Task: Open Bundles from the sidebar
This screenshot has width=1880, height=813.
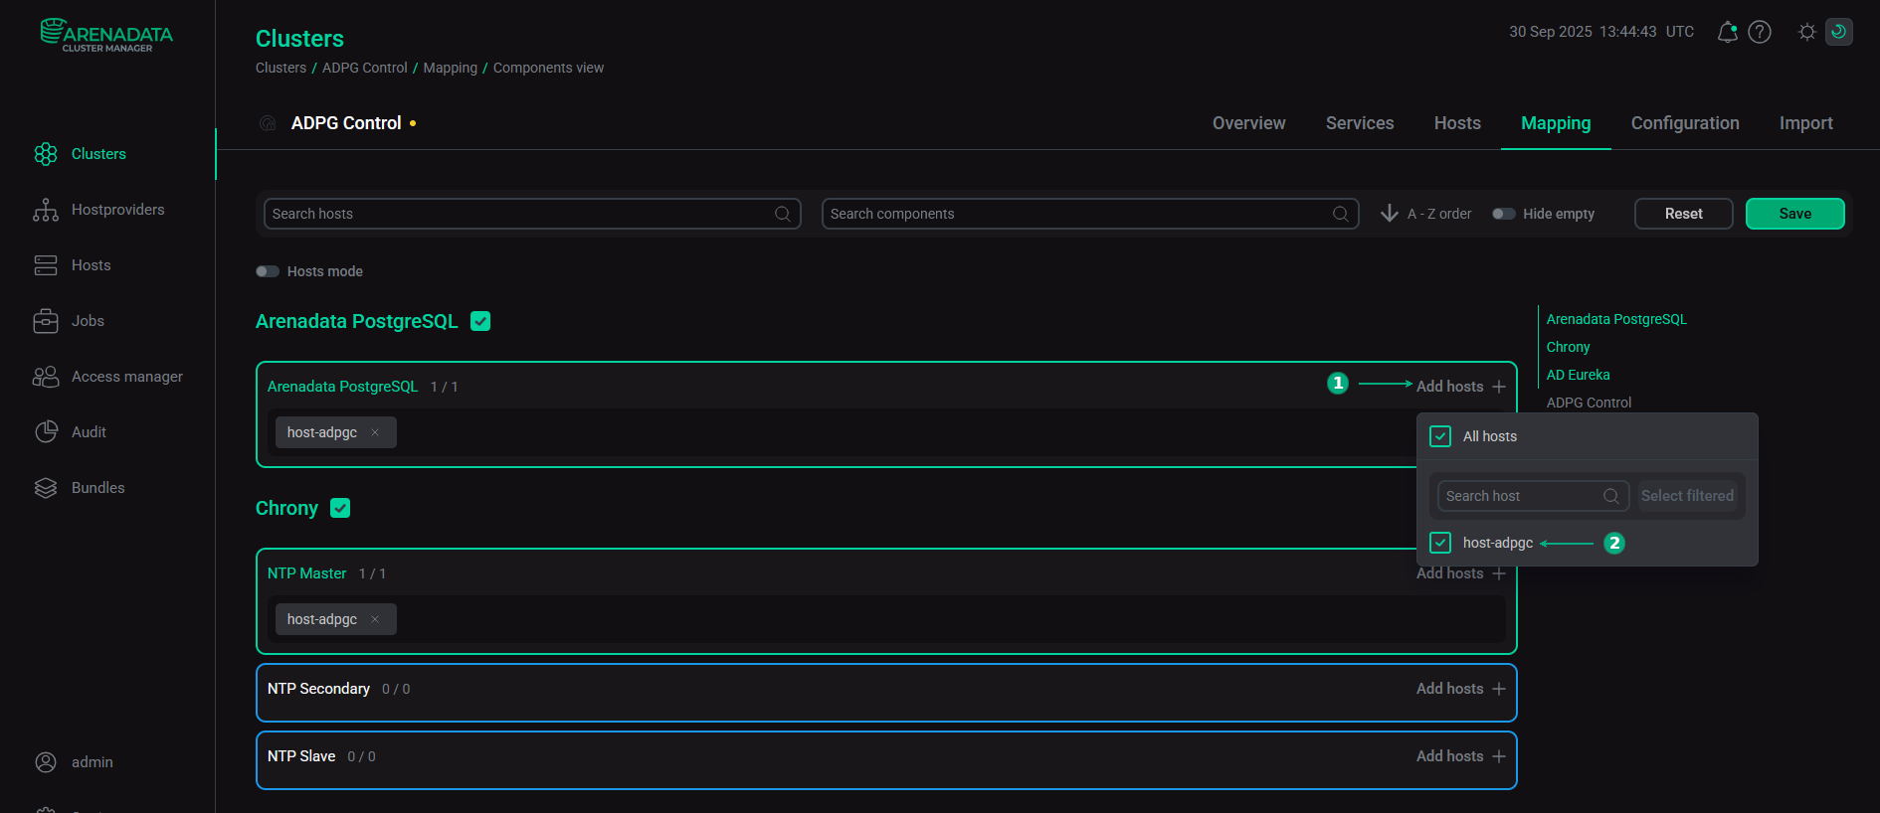Action: click(46, 488)
